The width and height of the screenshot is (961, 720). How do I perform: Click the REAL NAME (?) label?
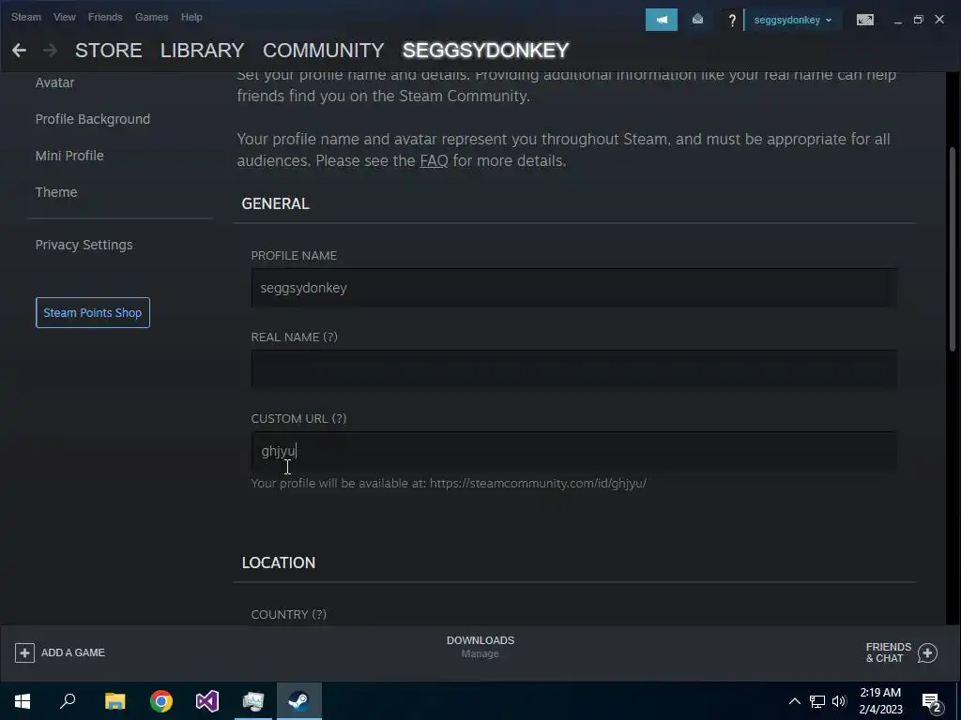click(x=294, y=337)
